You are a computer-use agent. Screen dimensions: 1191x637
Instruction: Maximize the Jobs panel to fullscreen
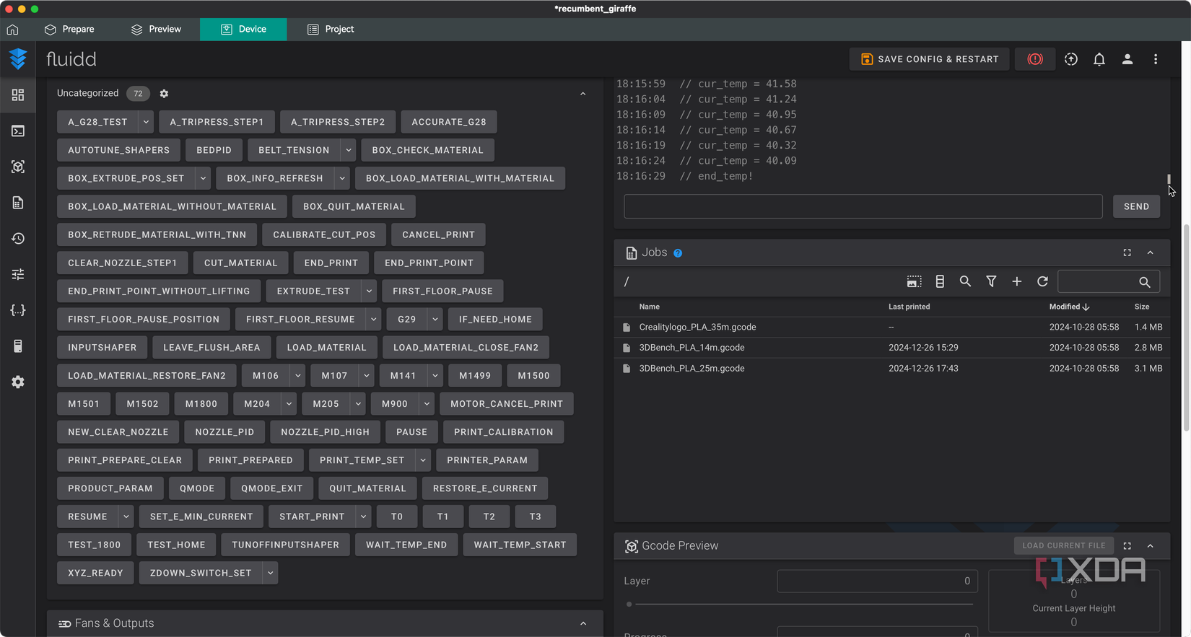coord(1127,252)
